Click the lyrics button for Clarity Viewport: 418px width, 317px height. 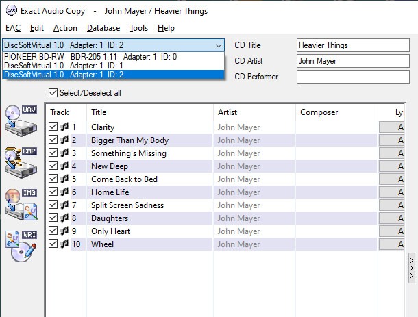391,127
